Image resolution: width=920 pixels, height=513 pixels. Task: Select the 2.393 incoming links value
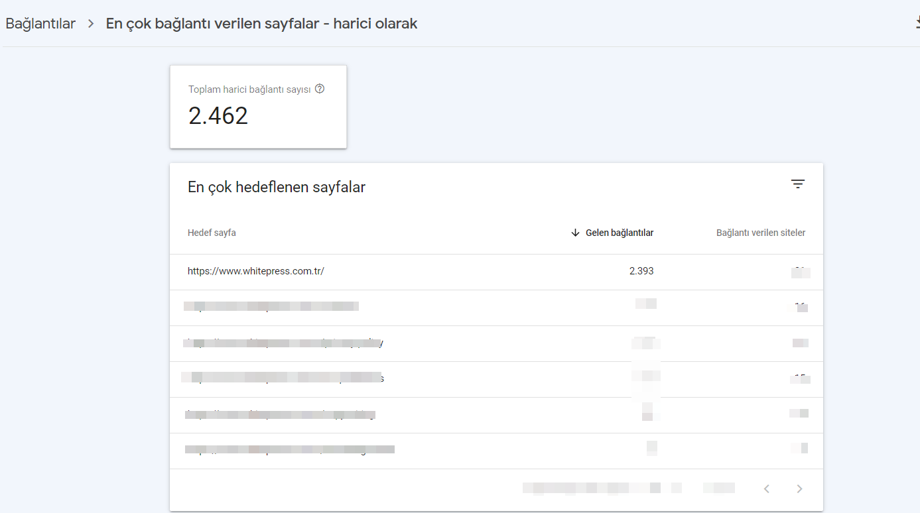[x=641, y=271]
